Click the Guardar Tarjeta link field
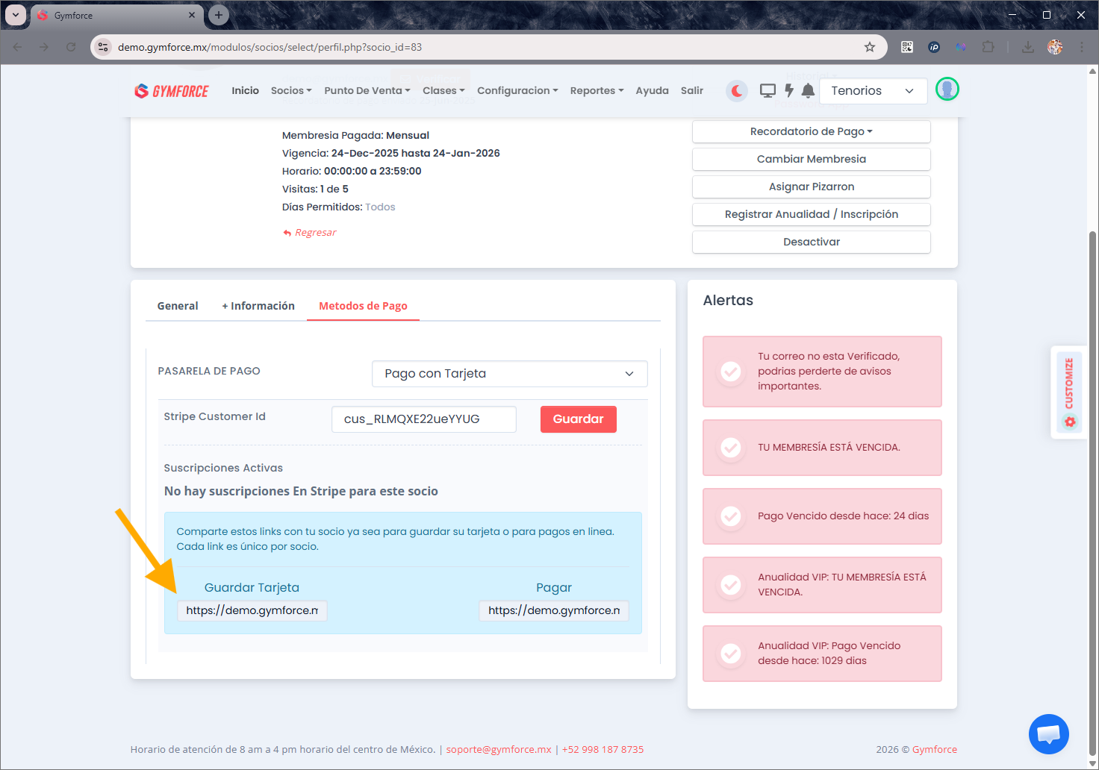The height and width of the screenshot is (770, 1099). click(x=252, y=610)
